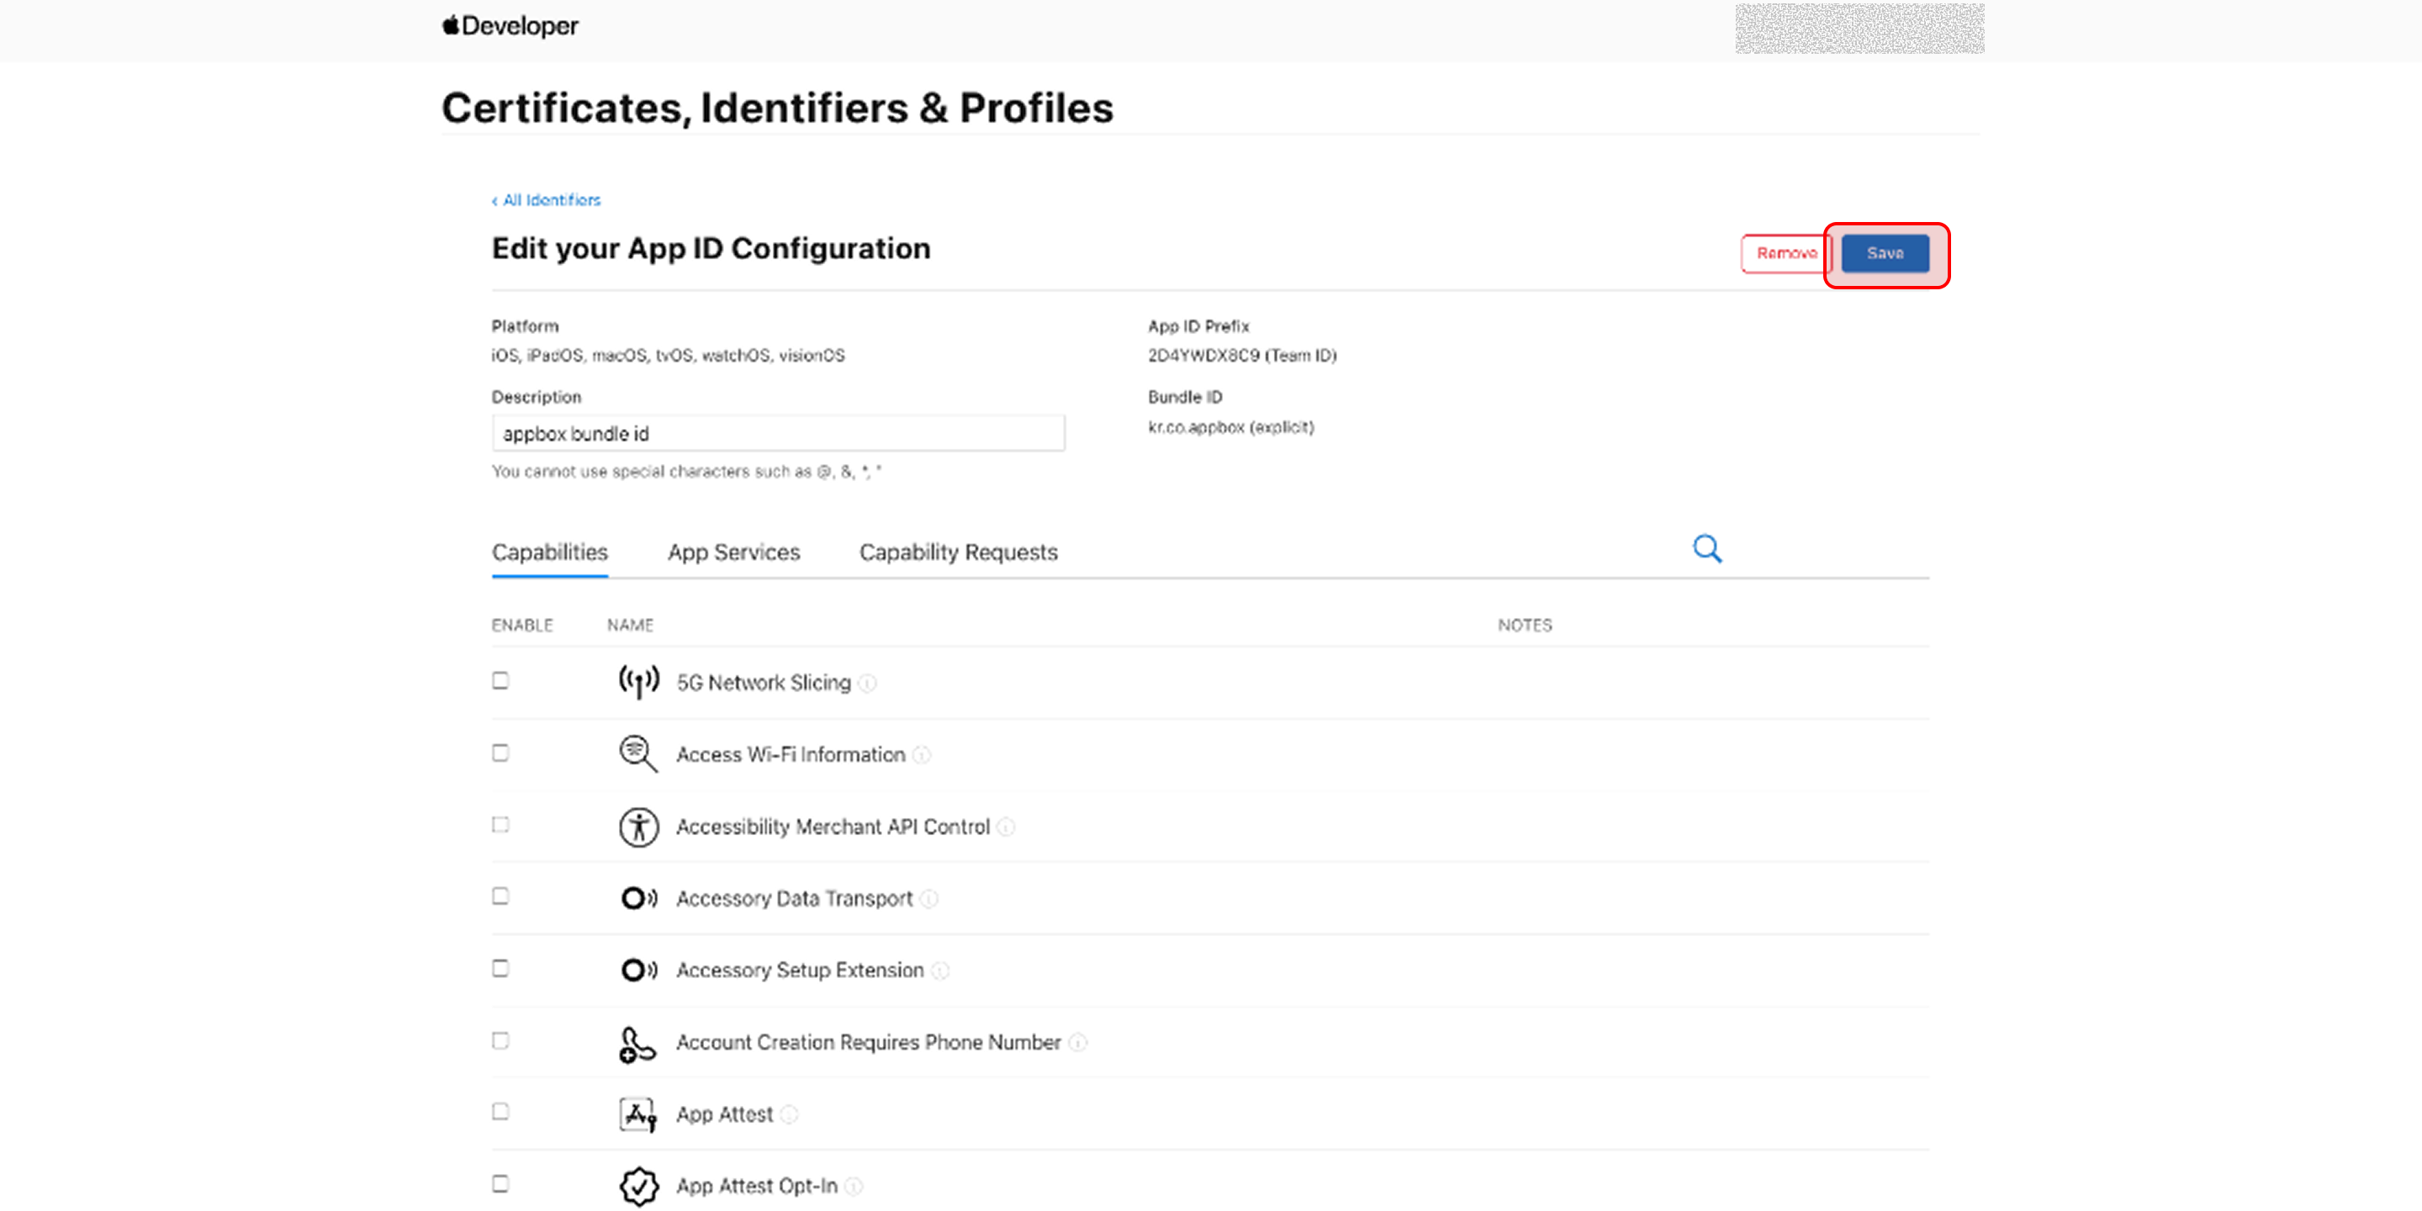2422x1211 pixels.
Task: Switch to the Capabilities tab
Action: point(549,553)
